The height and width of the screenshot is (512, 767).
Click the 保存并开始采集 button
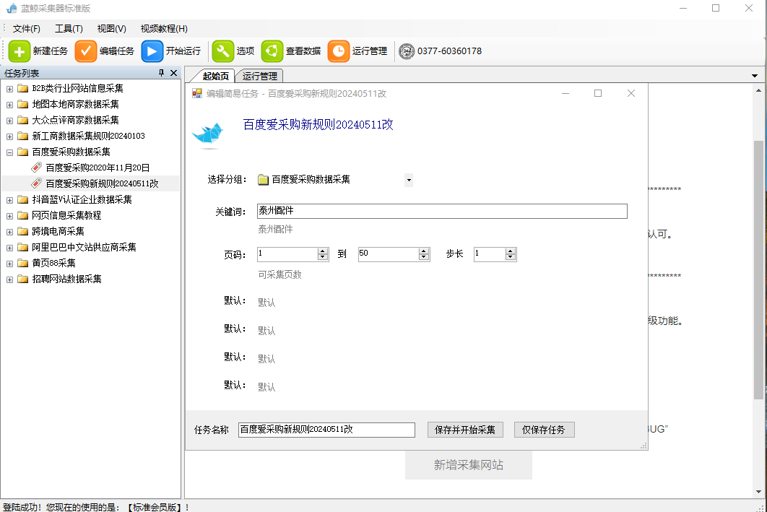[465, 430]
